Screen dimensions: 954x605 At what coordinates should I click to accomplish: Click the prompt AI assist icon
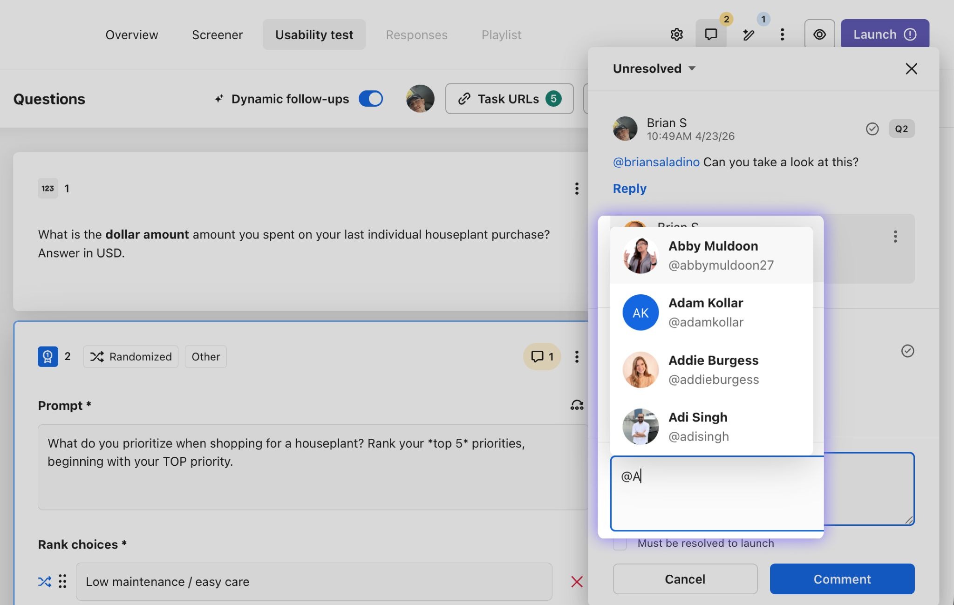[x=577, y=405]
